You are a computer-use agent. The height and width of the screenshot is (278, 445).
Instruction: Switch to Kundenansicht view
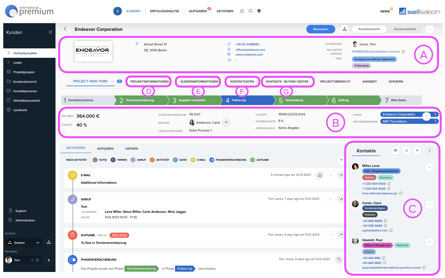(x=369, y=29)
